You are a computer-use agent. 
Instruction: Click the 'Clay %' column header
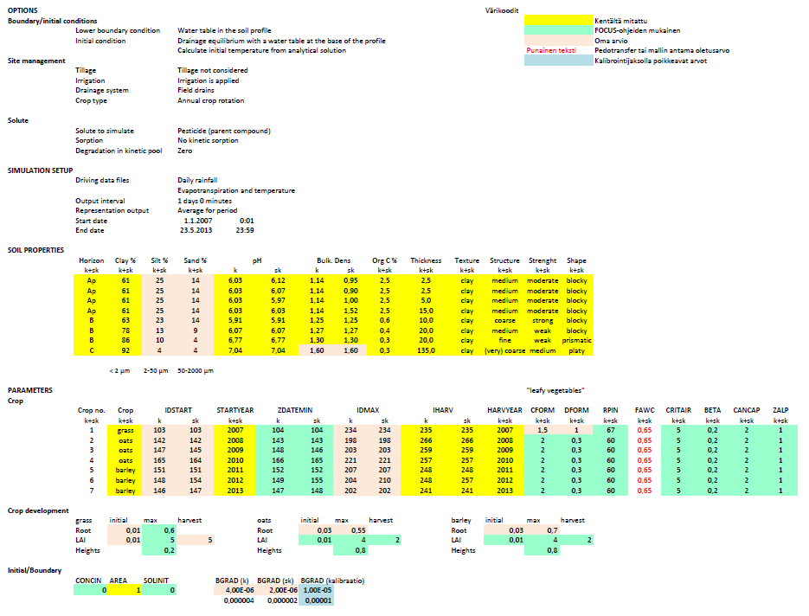[x=125, y=260]
